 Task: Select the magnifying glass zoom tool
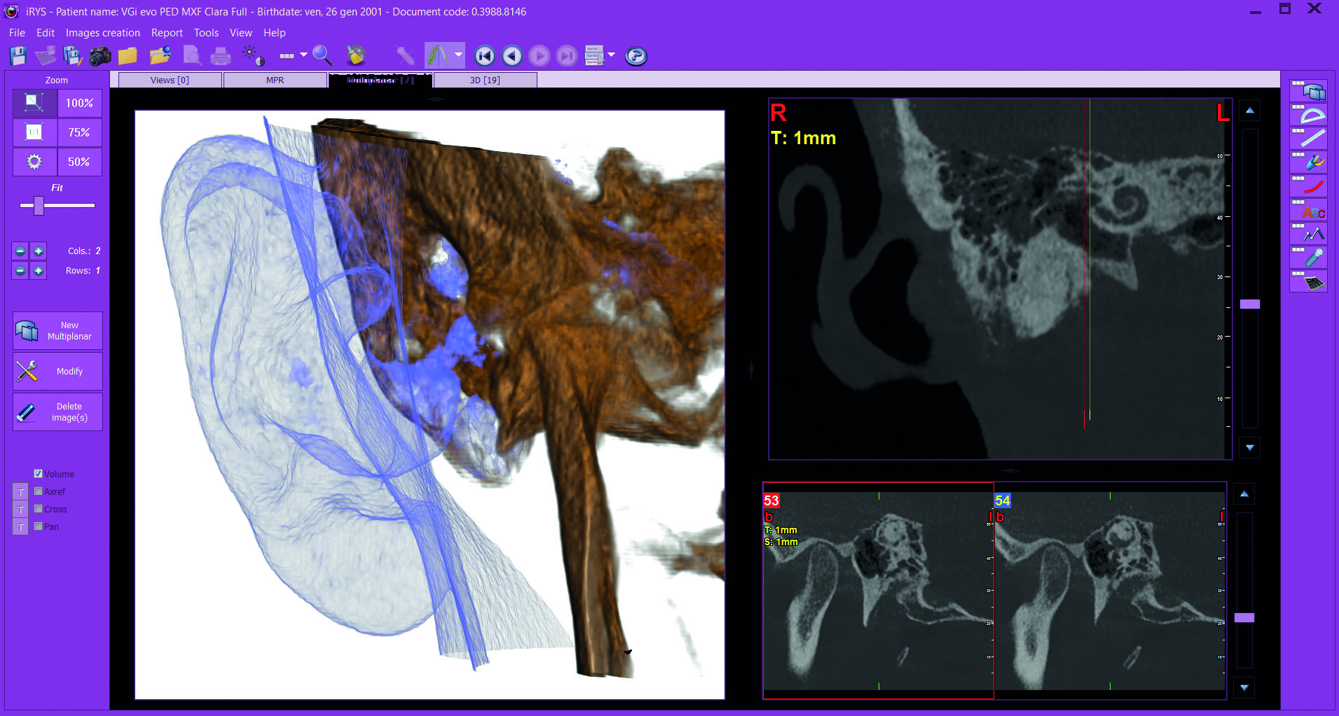tap(322, 55)
